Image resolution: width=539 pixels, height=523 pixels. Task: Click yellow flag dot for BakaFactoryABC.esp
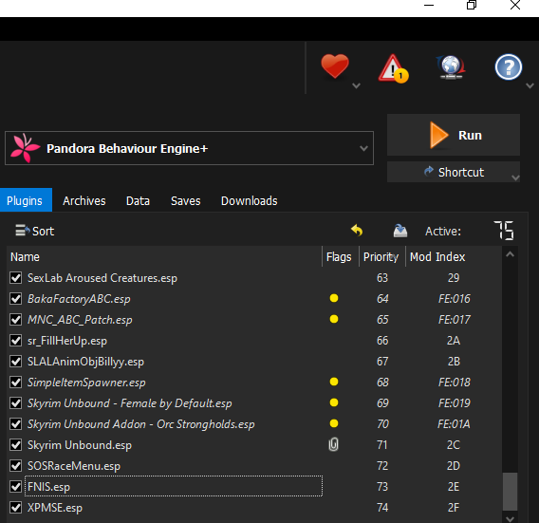(x=334, y=298)
